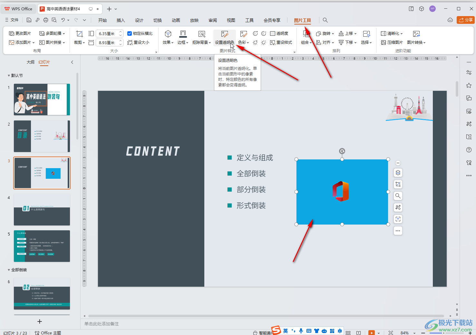This screenshot has width=476, height=335.
Task: Click the Set Transparent Color tool
Action: (225, 38)
